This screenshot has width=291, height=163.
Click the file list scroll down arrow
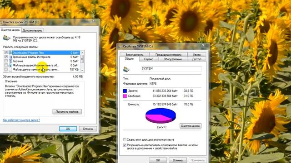point(82,70)
